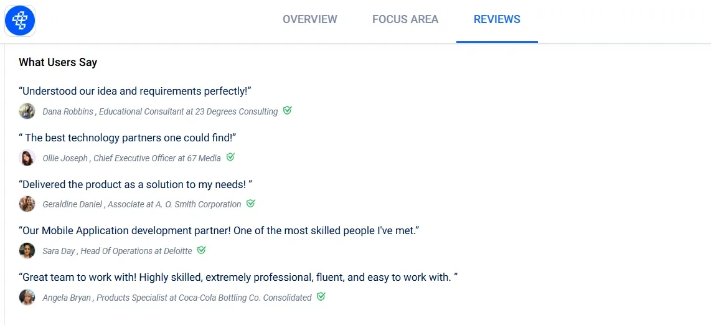Click verified badge next to 67 Media
Screen dimensions: 711x325
pyautogui.click(x=230, y=158)
